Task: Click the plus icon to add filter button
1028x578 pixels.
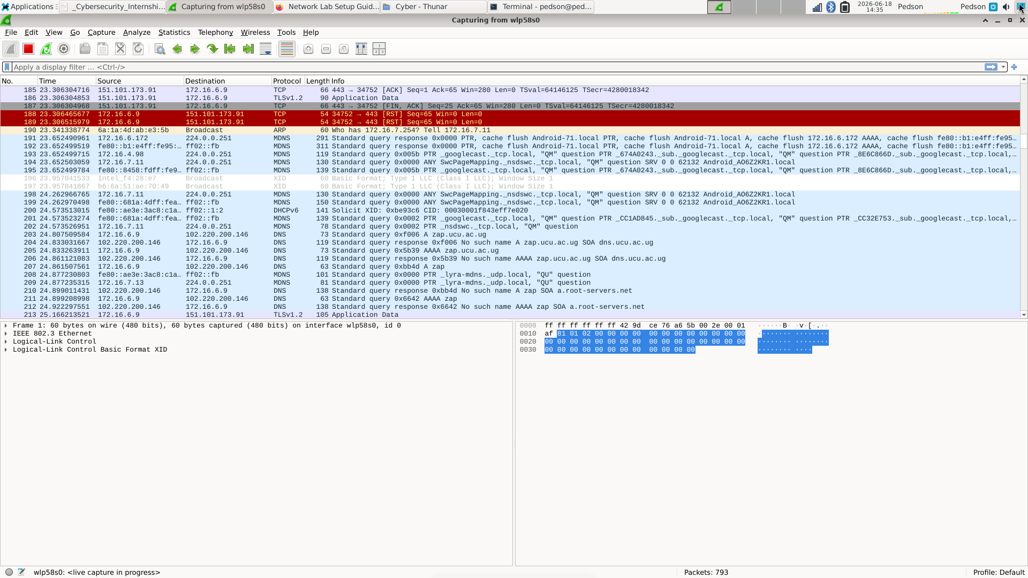Action: pyautogui.click(x=1014, y=67)
